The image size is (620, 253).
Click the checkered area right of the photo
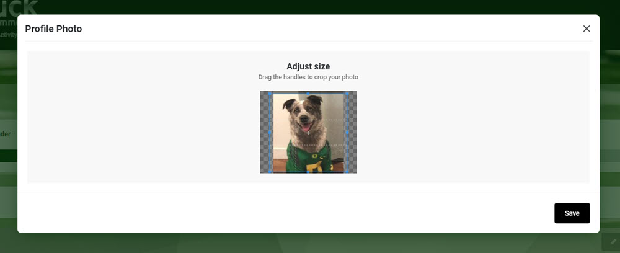[x=352, y=132]
